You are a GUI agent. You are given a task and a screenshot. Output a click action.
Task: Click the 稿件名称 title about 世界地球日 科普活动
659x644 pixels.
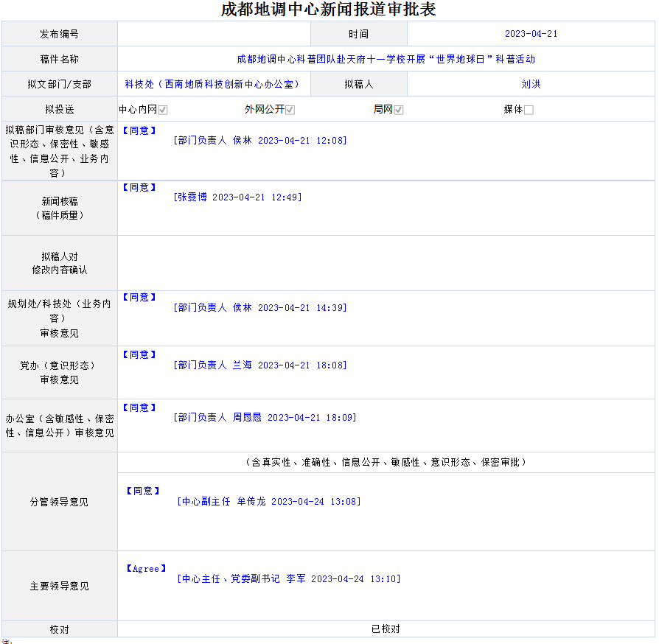point(386,59)
